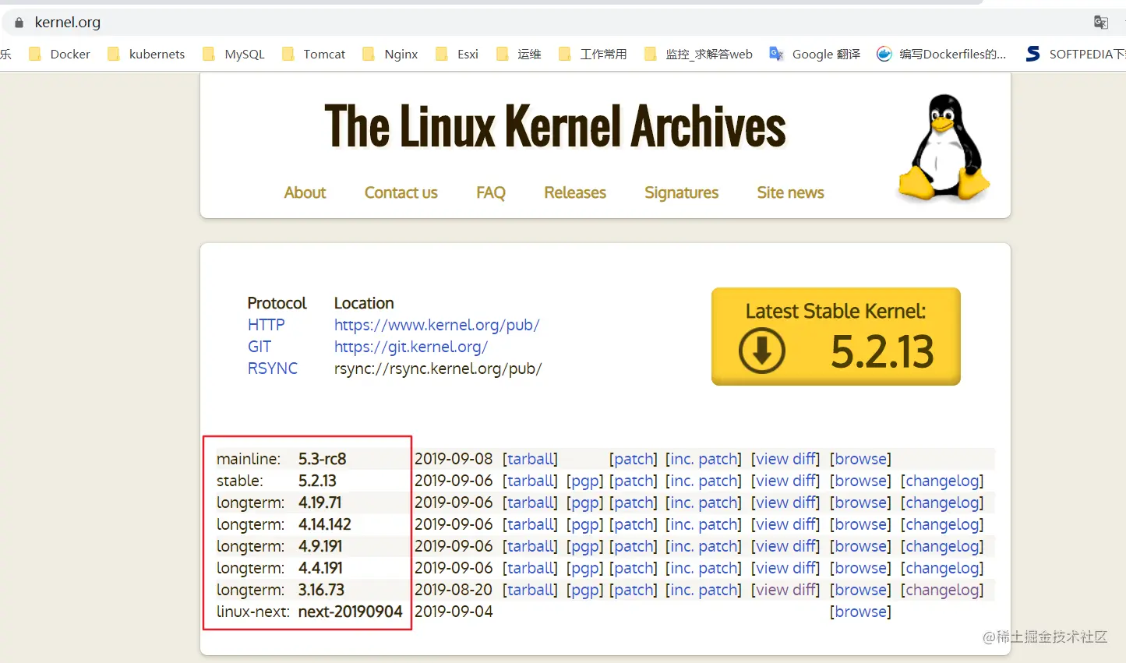The height and width of the screenshot is (663, 1126).
Task: Click the date 2019-09-04
Action: (x=454, y=612)
